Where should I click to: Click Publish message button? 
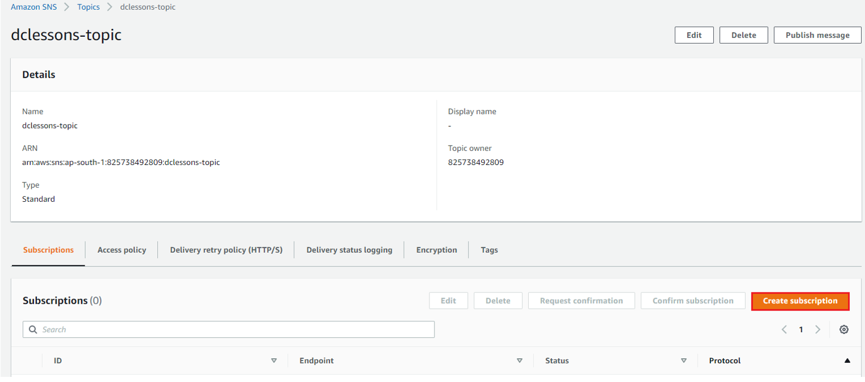[817, 35]
